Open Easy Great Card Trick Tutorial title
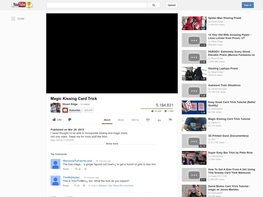 click(x=232, y=104)
